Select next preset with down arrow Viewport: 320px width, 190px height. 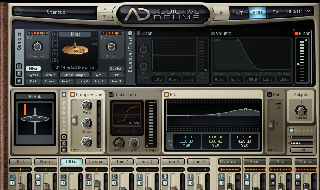coord(105,16)
